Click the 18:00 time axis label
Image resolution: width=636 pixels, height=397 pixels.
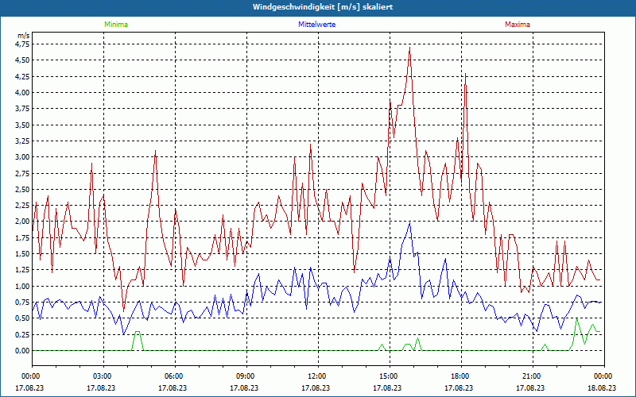pyautogui.click(x=460, y=376)
